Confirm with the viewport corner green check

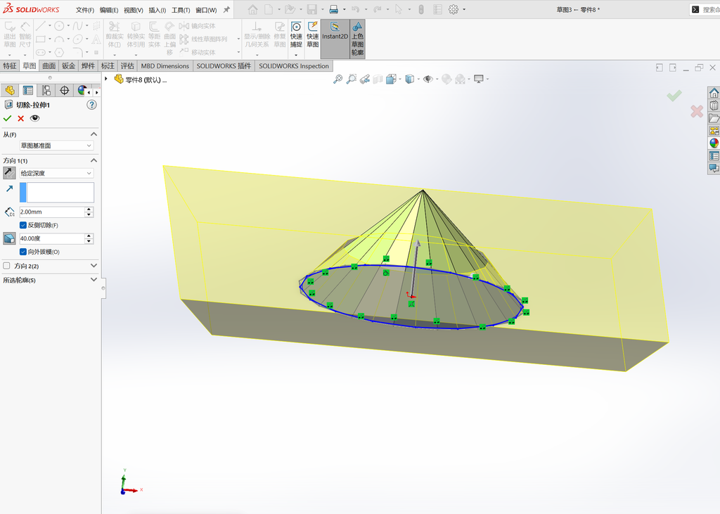674,96
